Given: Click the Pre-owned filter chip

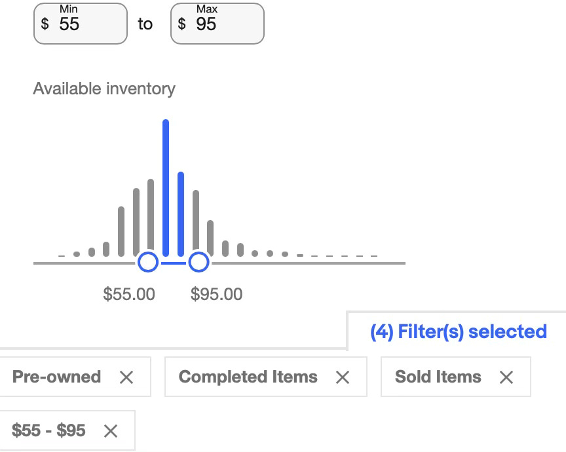Looking at the screenshot, I should (75, 377).
